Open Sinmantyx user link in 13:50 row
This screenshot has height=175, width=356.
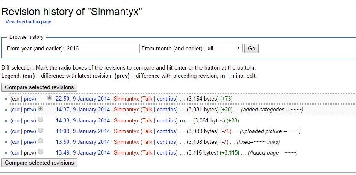point(126,142)
